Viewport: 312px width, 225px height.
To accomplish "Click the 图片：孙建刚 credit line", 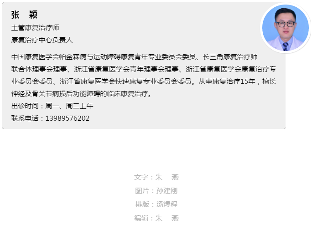I will (x=156, y=191).
